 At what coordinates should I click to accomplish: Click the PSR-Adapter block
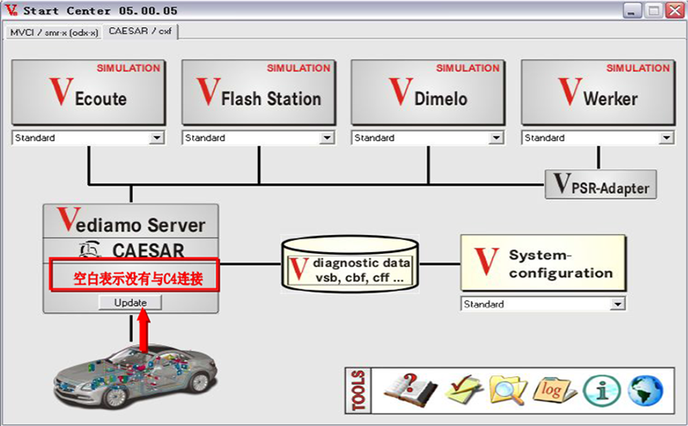[601, 185]
